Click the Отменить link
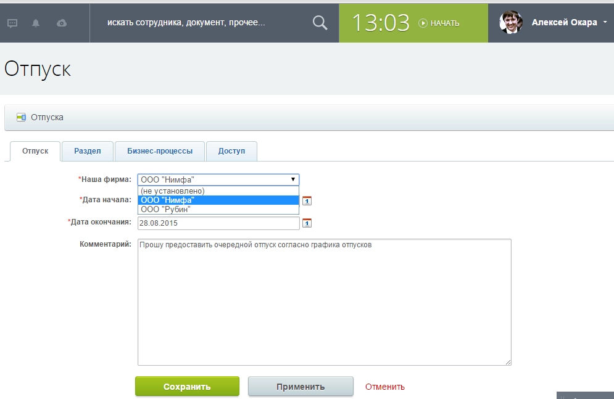Image resolution: width=614 pixels, height=399 pixels. click(x=385, y=387)
